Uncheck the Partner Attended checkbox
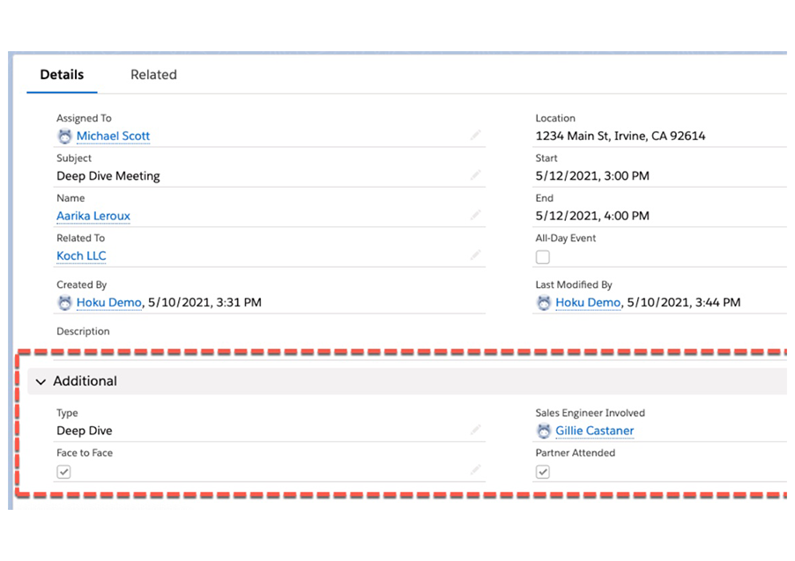The height and width of the screenshot is (561, 795). coord(543,472)
